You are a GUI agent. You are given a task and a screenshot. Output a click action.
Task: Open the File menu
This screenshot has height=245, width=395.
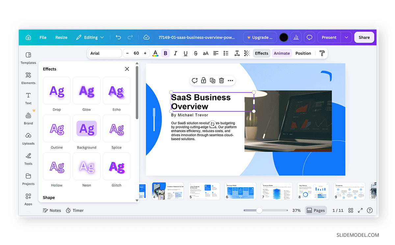(x=43, y=37)
